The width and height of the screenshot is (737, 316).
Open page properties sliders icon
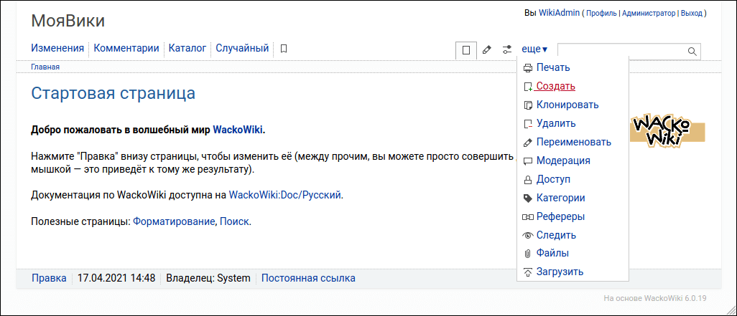(x=507, y=50)
